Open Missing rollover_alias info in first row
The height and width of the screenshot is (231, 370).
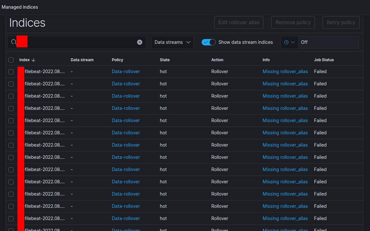285,72
